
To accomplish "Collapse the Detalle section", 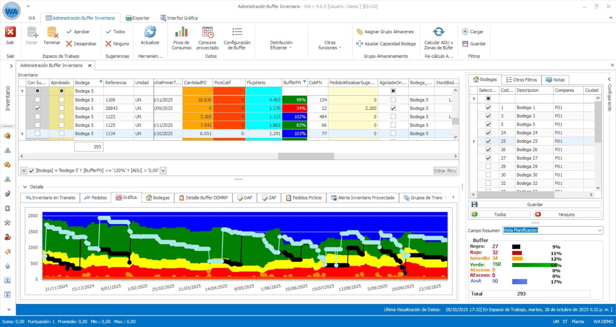I will [25, 187].
